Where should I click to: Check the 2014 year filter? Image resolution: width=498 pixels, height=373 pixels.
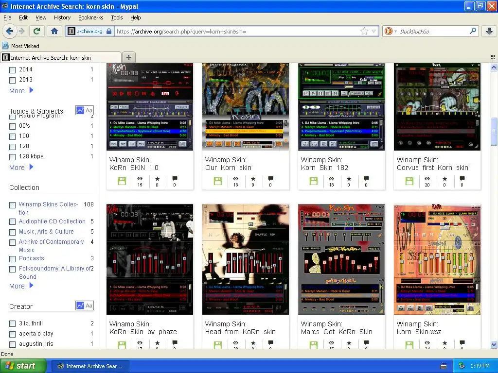pos(12,70)
